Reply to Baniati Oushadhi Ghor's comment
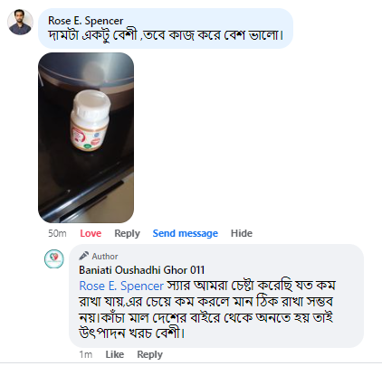 click(149, 354)
